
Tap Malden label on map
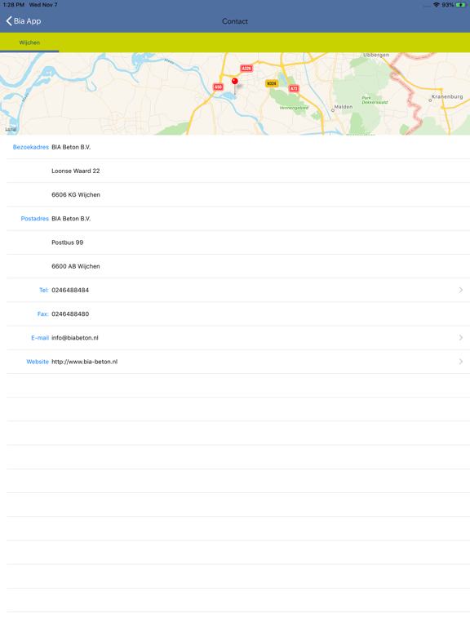pyautogui.click(x=344, y=107)
